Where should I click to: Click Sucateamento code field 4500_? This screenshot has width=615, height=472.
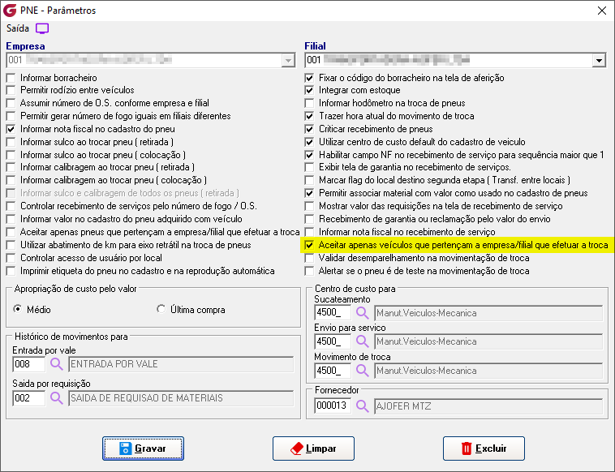[333, 313]
